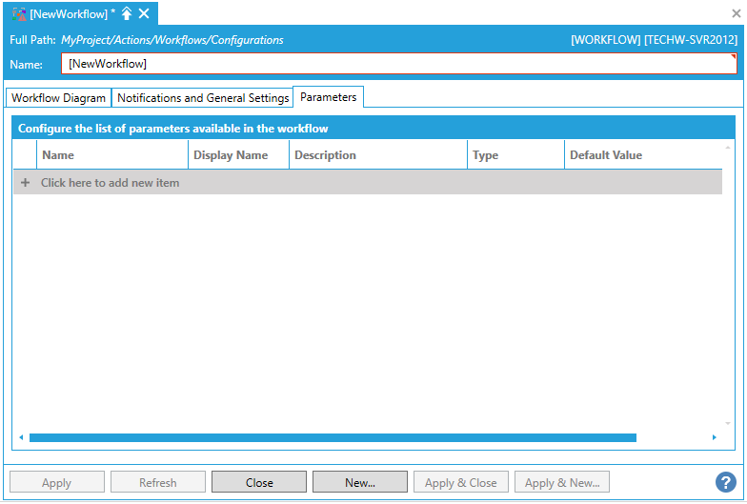
Task: Click the plus icon to add a parameter
Action: tap(25, 182)
